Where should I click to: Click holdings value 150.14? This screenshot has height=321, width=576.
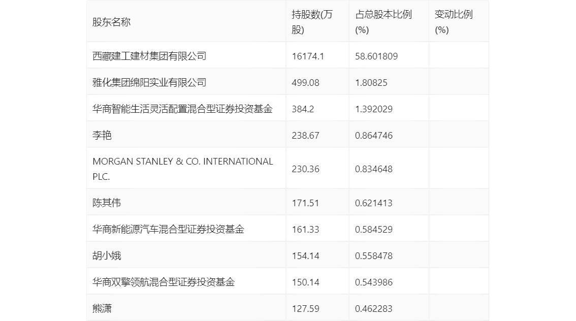[305, 282]
